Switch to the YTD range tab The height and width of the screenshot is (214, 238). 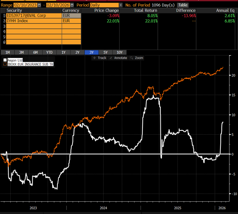49,53
